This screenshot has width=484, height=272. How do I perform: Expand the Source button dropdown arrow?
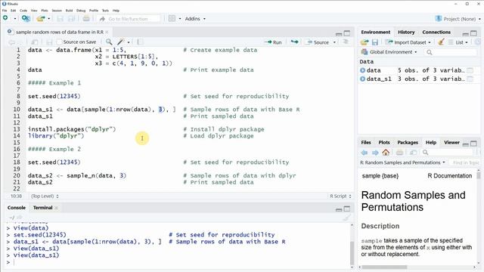[334, 42]
